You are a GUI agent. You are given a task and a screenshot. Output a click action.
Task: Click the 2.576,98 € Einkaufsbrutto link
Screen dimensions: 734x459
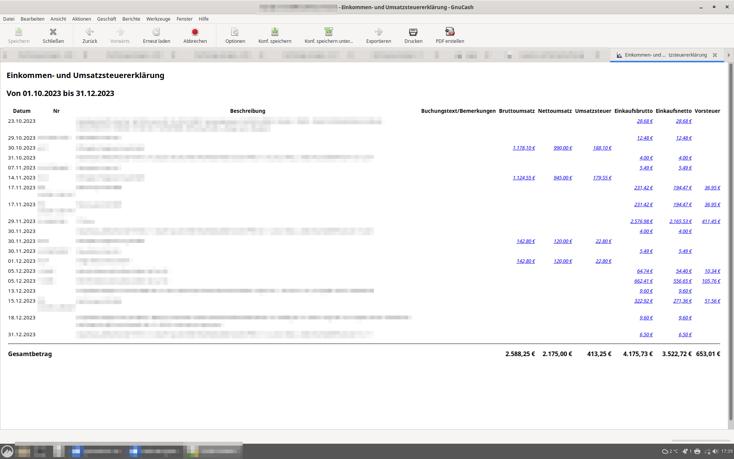pyautogui.click(x=641, y=221)
